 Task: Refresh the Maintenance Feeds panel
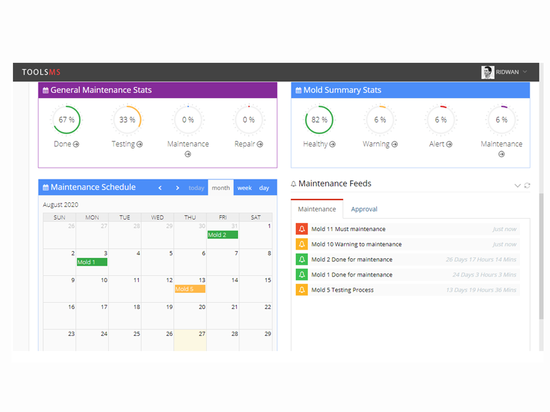[527, 185]
